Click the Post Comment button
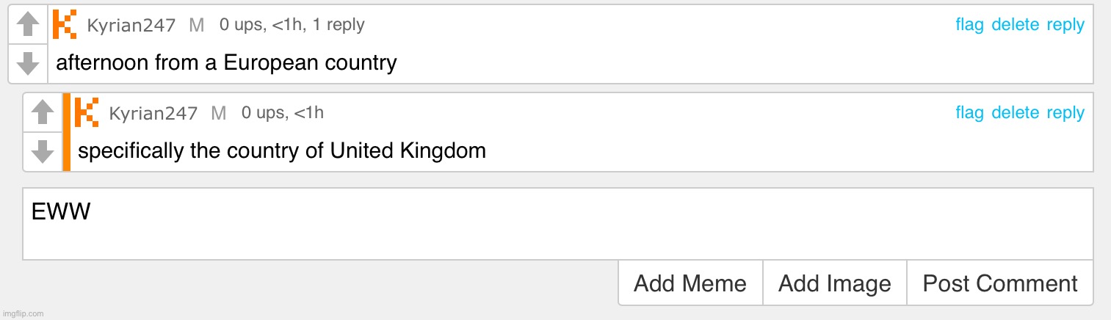 click(1000, 283)
